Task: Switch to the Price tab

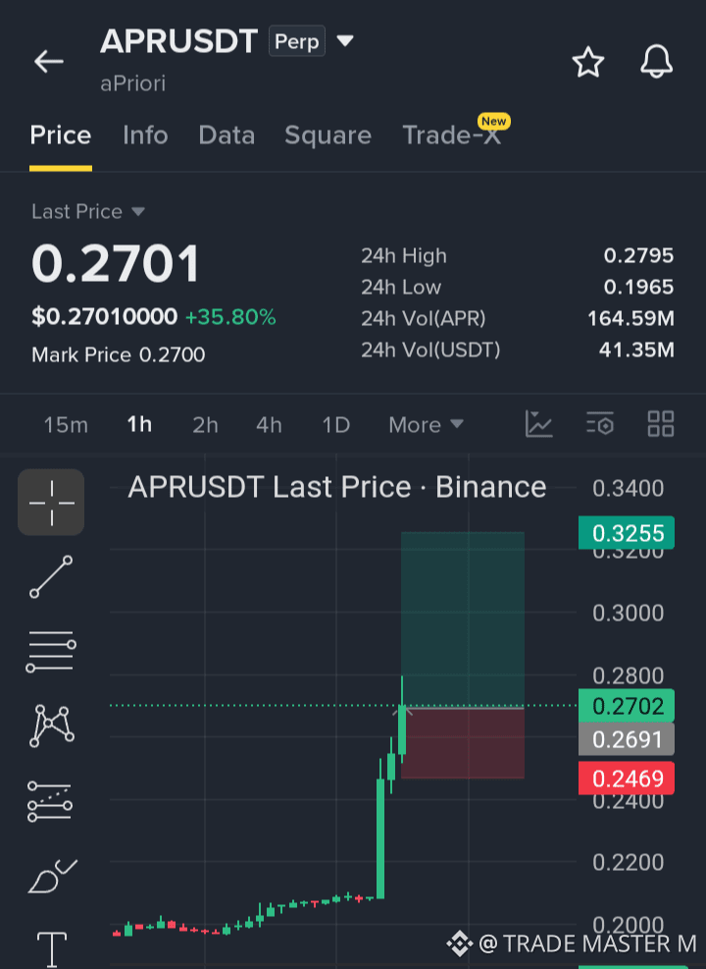Action: (61, 135)
